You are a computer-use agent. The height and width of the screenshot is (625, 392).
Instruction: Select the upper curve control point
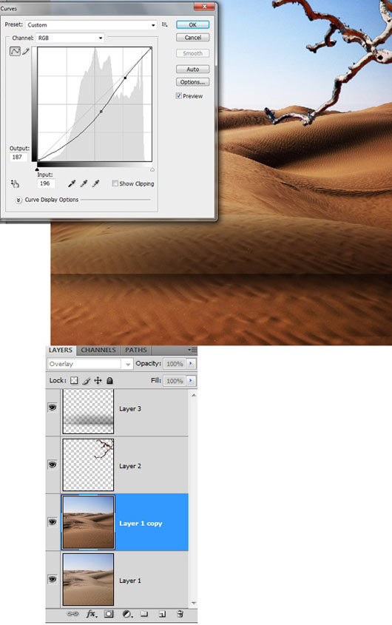tap(125, 78)
